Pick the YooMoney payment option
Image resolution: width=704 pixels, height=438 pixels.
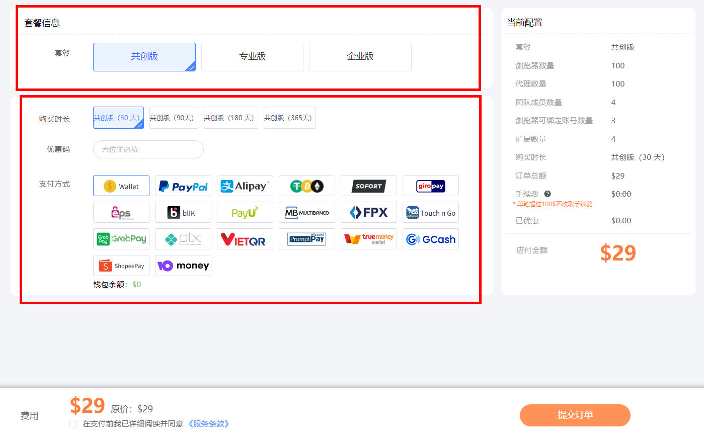(x=183, y=266)
